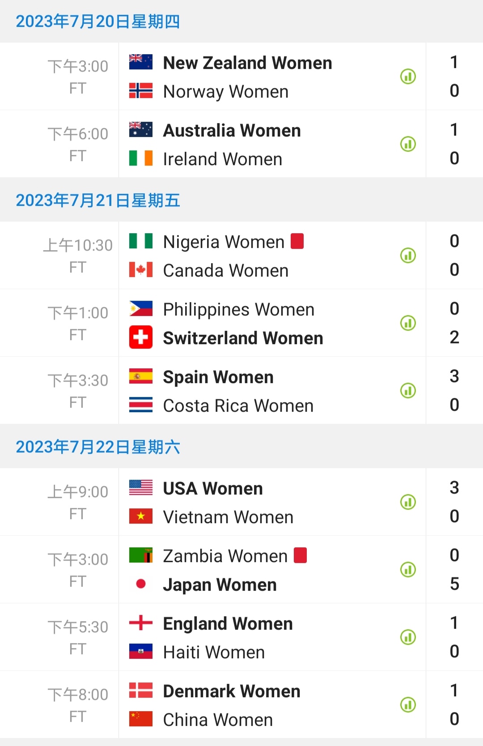This screenshot has height=746, width=483.
Task: Click the Canada flag icon
Action: point(141,270)
